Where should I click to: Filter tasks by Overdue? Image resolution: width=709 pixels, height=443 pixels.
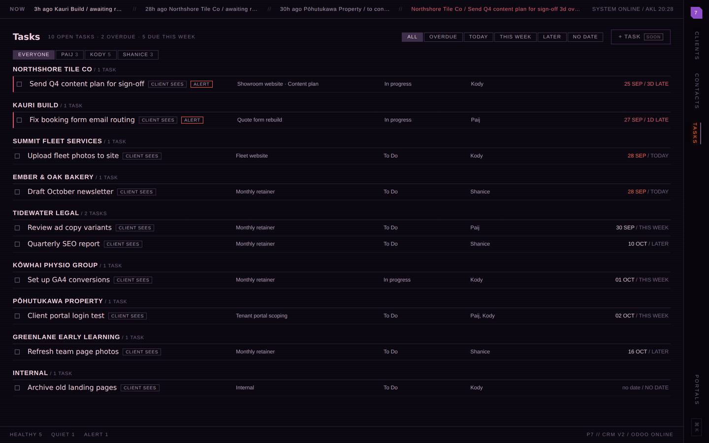point(443,37)
